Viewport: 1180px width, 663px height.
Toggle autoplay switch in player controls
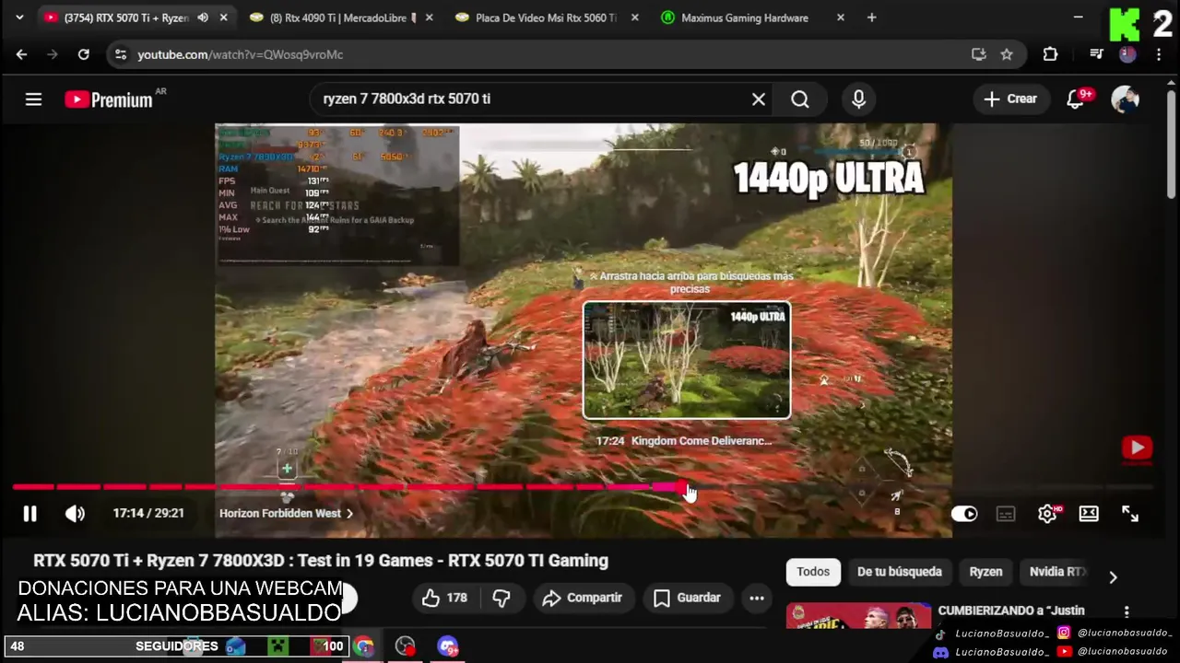(x=964, y=514)
